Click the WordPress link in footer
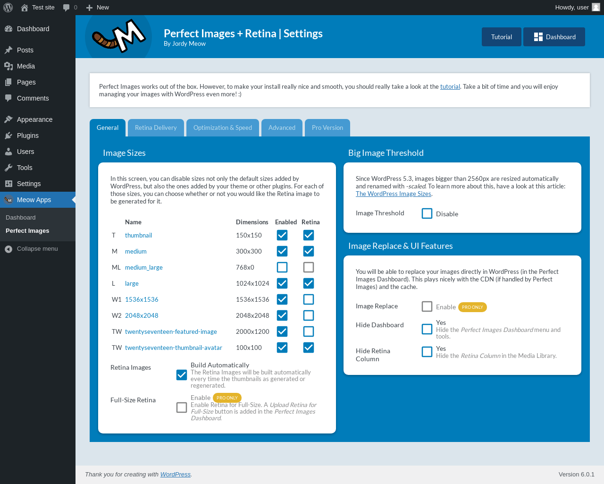Viewport: 604px width, 484px height. coord(176,475)
